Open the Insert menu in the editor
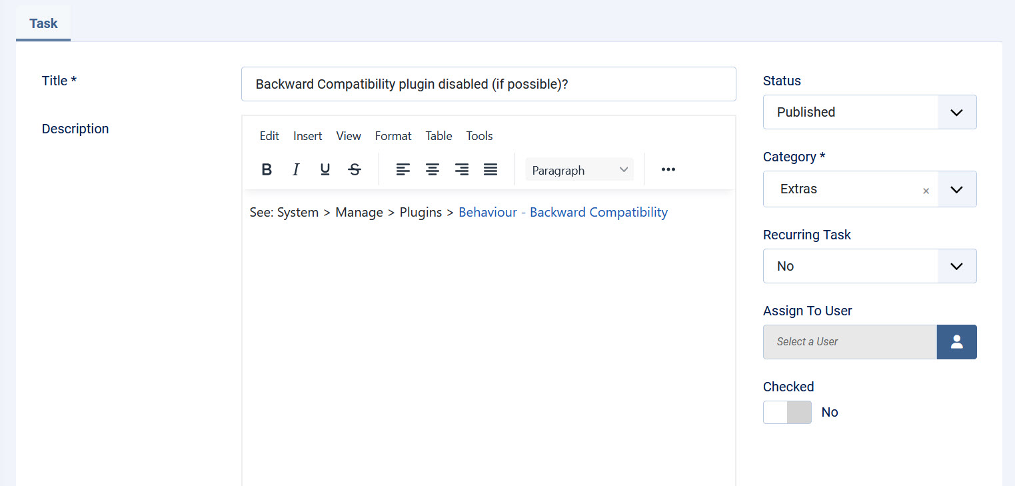The image size is (1015, 486). pyautogui.click(x=307, y=136)
